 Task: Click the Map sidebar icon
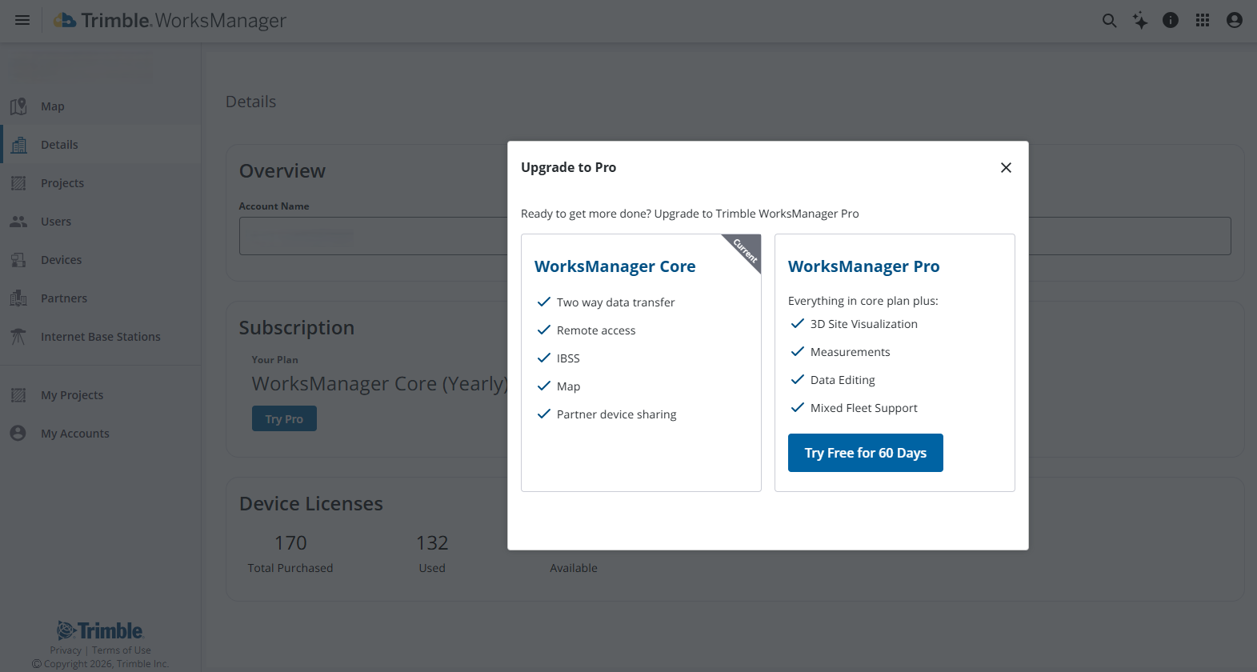pos(18,106)
